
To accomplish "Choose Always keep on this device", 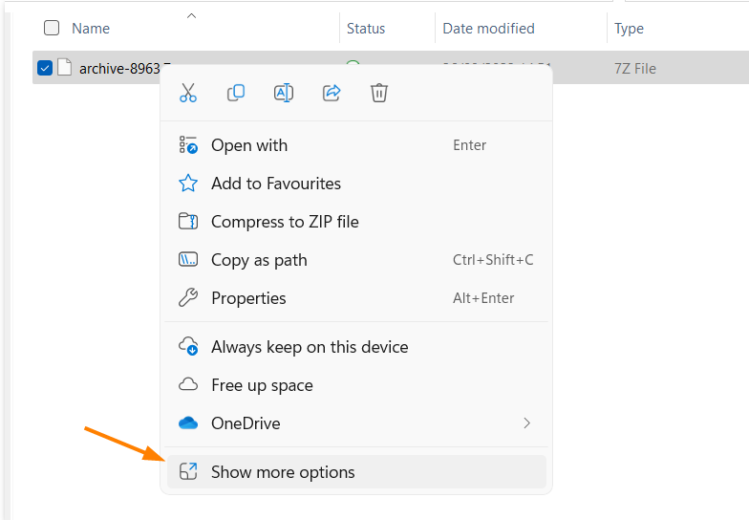I will (310, 347).
